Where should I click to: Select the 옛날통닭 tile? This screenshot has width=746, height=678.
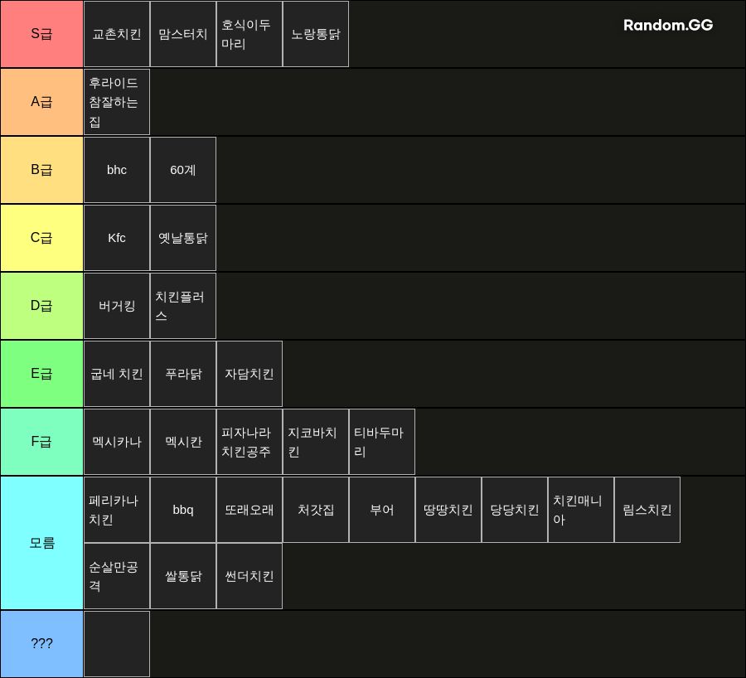coord(183,238)
